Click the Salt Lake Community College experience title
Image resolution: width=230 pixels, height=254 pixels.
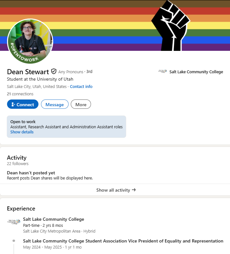53,219
